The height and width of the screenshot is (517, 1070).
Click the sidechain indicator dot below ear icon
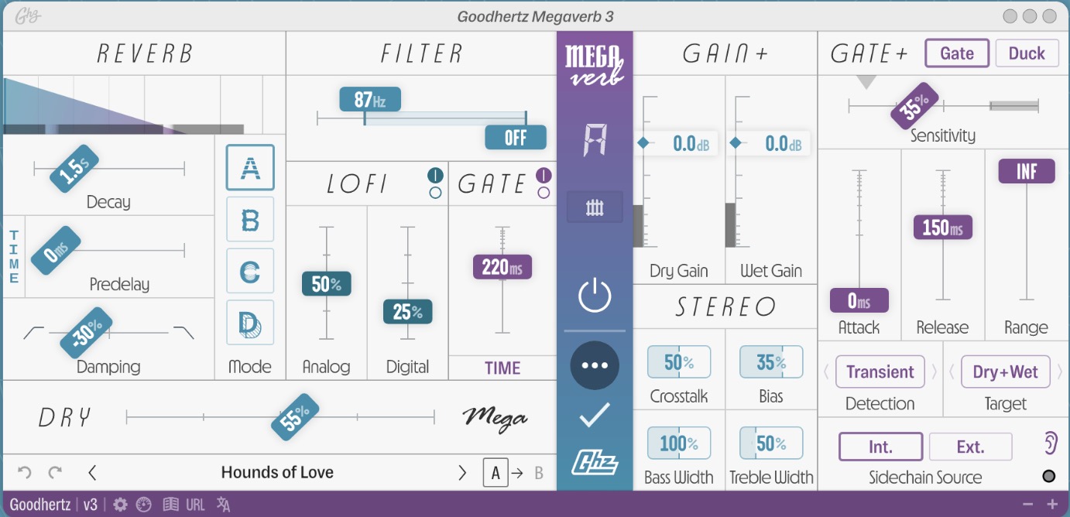[1049, 476]
